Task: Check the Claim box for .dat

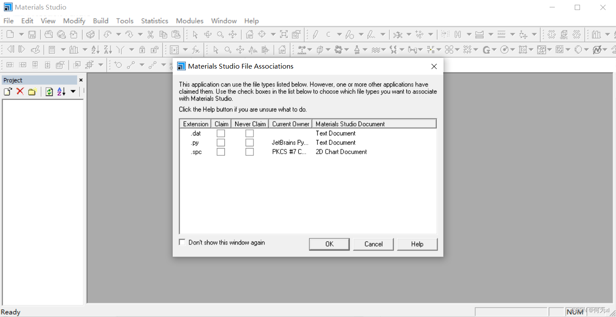Action: (221, 133)
